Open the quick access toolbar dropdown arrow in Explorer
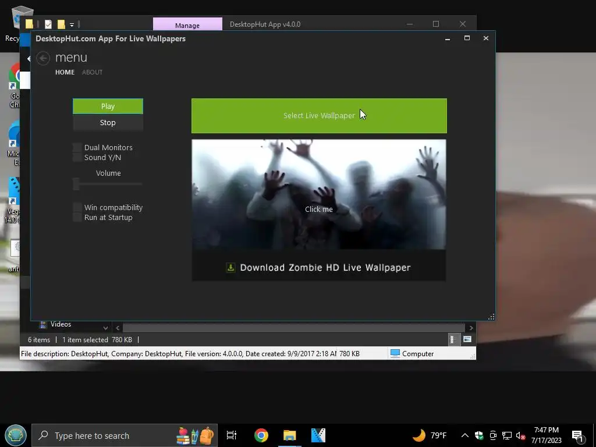596x447 pixels. click(x=72, y=25)
